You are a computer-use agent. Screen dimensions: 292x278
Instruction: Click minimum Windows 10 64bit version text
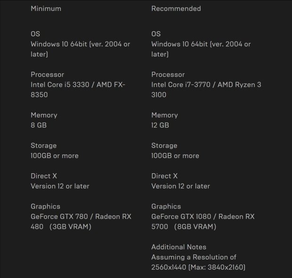(80, 49)
